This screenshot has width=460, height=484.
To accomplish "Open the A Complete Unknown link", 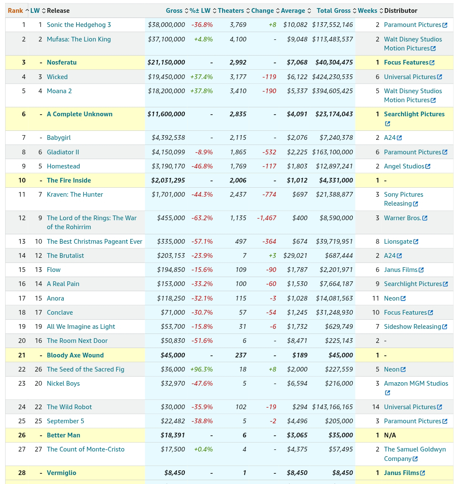I will coord(80,114).
